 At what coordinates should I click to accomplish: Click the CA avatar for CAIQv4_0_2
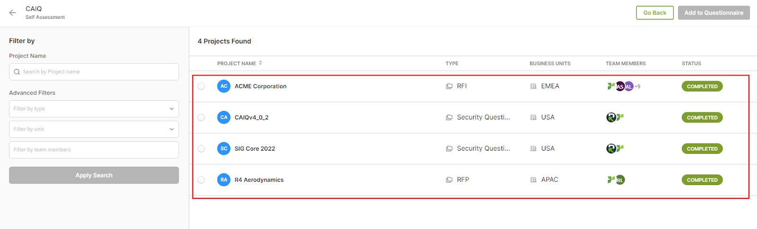coord(224,118)
